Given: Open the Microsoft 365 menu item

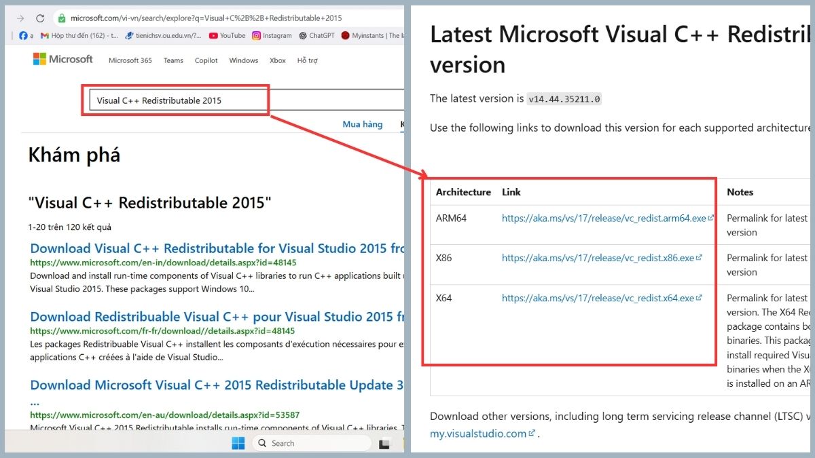Looking at the screenshot, I should tap(130, 60).
